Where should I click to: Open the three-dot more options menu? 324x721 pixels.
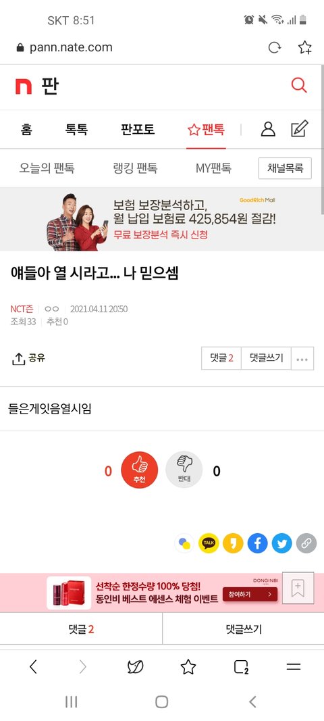click(x=302, y=359)
